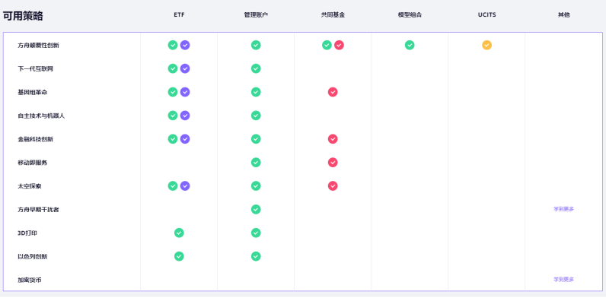The image size is (606, 298).
Task: Click the purple ETF check for 金融科技创新
Action: pyautogui.click(x=185, y=139)
